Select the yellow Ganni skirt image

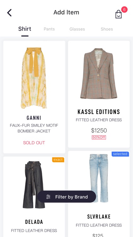point(34,78)
